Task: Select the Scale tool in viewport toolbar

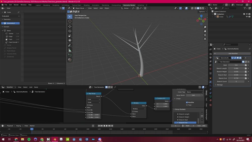Action: (x=70, y=36)
